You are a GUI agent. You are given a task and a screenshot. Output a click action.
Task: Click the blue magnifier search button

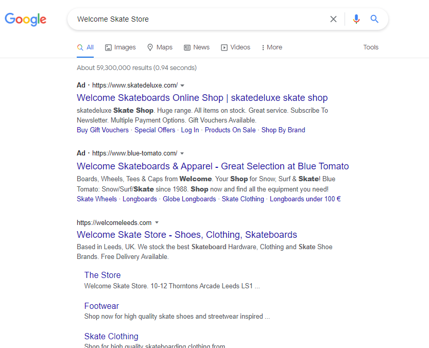(374, 19)
